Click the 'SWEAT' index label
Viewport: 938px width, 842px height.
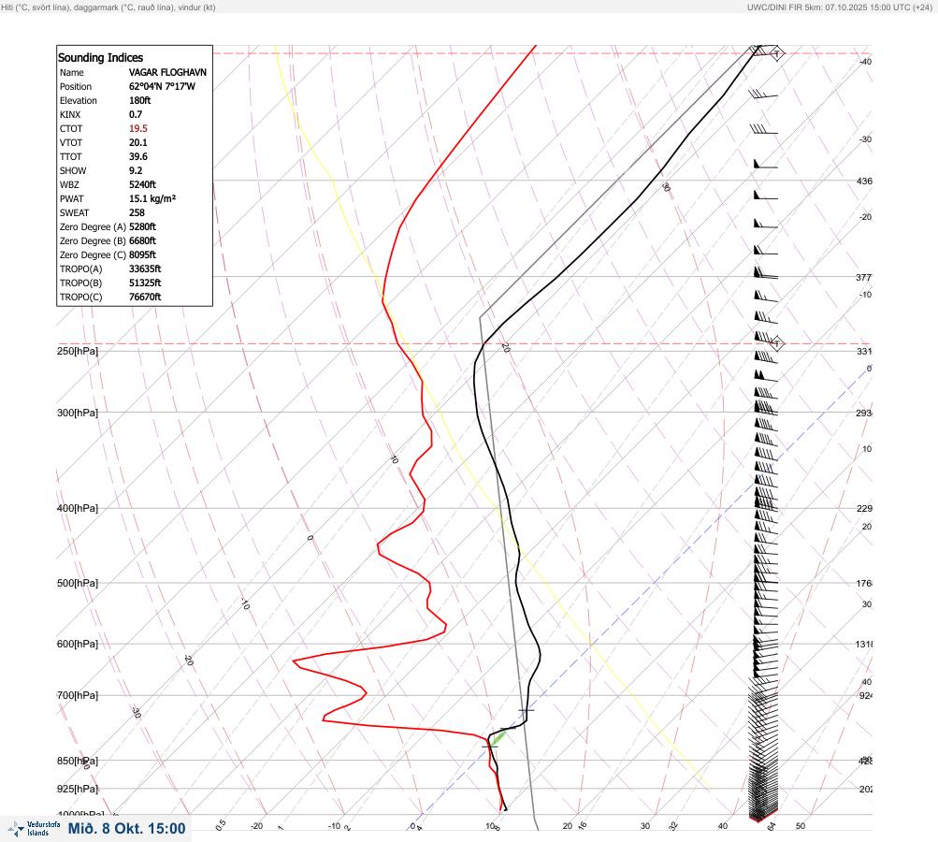coord(74,212)
